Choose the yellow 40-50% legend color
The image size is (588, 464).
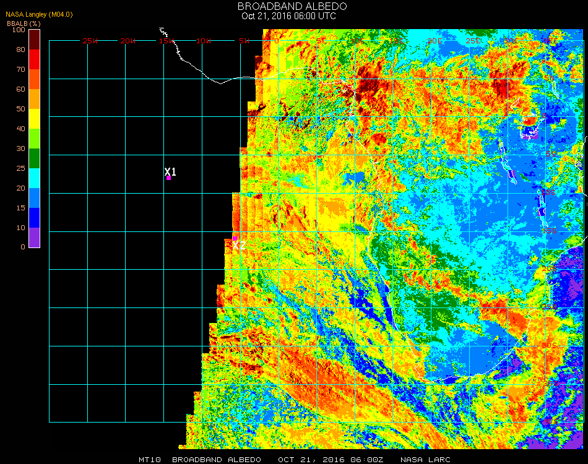(x=35, y=119)
